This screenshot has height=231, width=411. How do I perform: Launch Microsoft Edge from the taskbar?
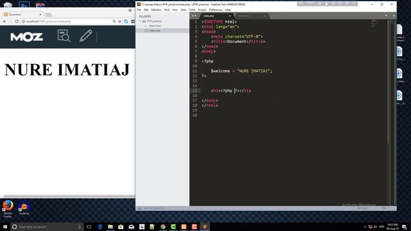coord(100,227)
